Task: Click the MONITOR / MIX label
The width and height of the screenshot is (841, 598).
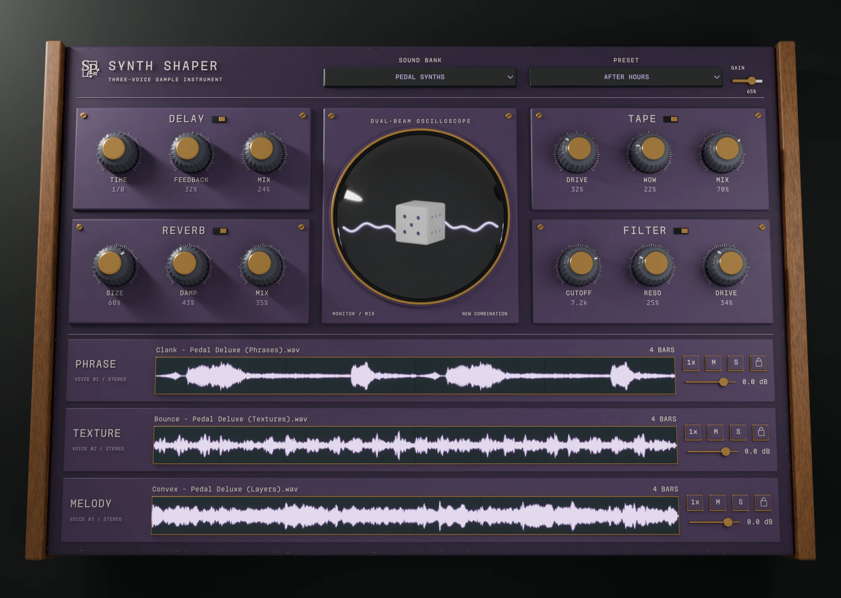Action: 353,314
